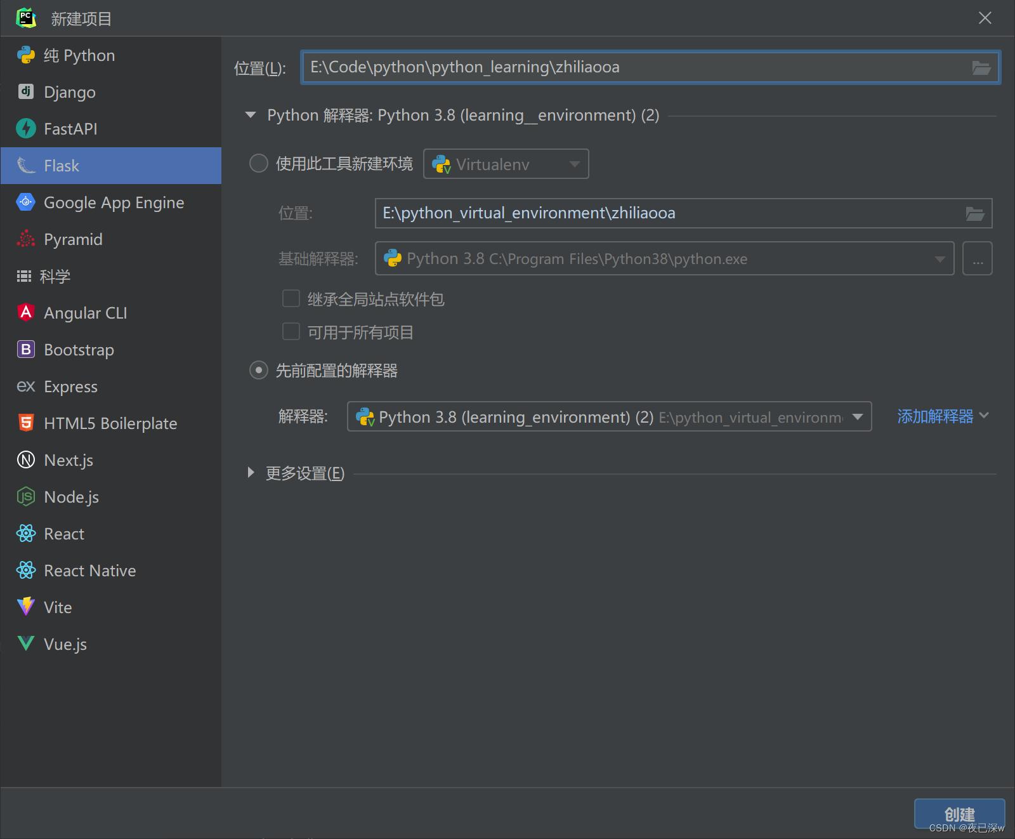Choose Django project type
The height and width of the screenshot is (839, 1015).
pos(111,92)
